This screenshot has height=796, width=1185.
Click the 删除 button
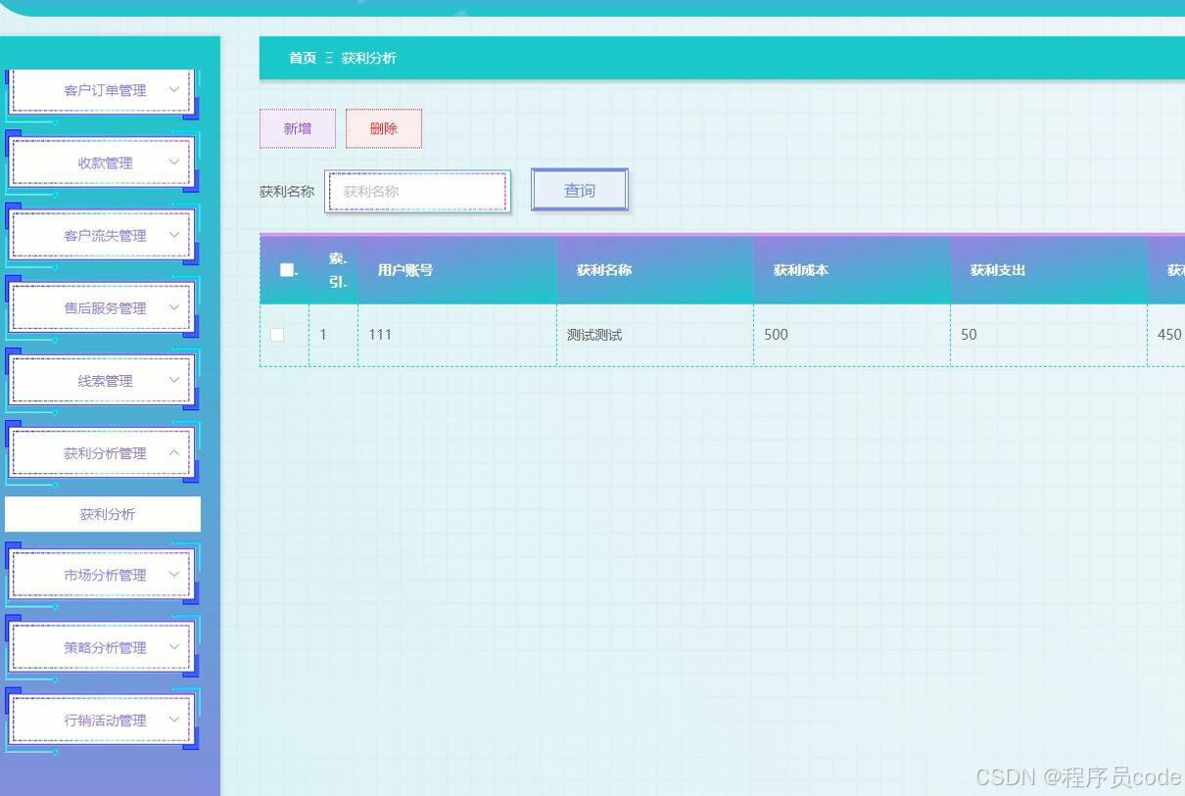coord(384,128)
